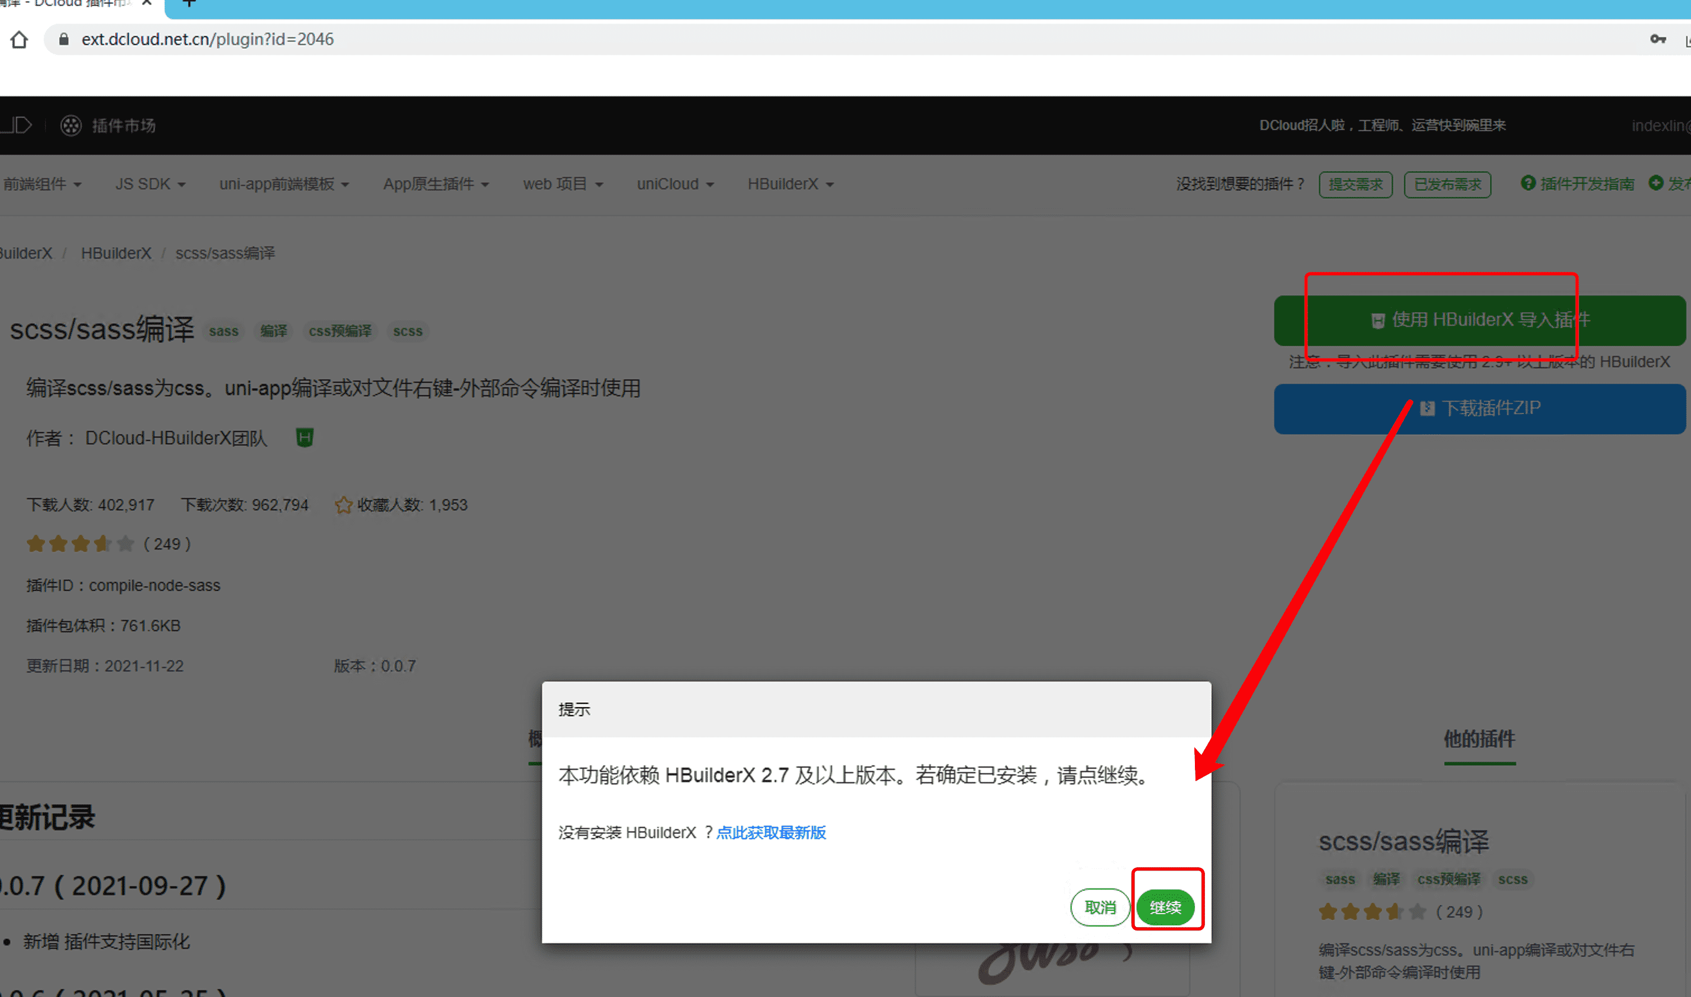Click the 插件ID：compile-node-sass text
Screen dimensions: 1691x997
123,586
